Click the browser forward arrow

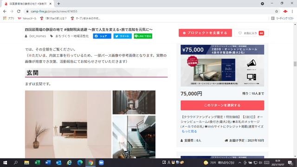tap(12, 11)
